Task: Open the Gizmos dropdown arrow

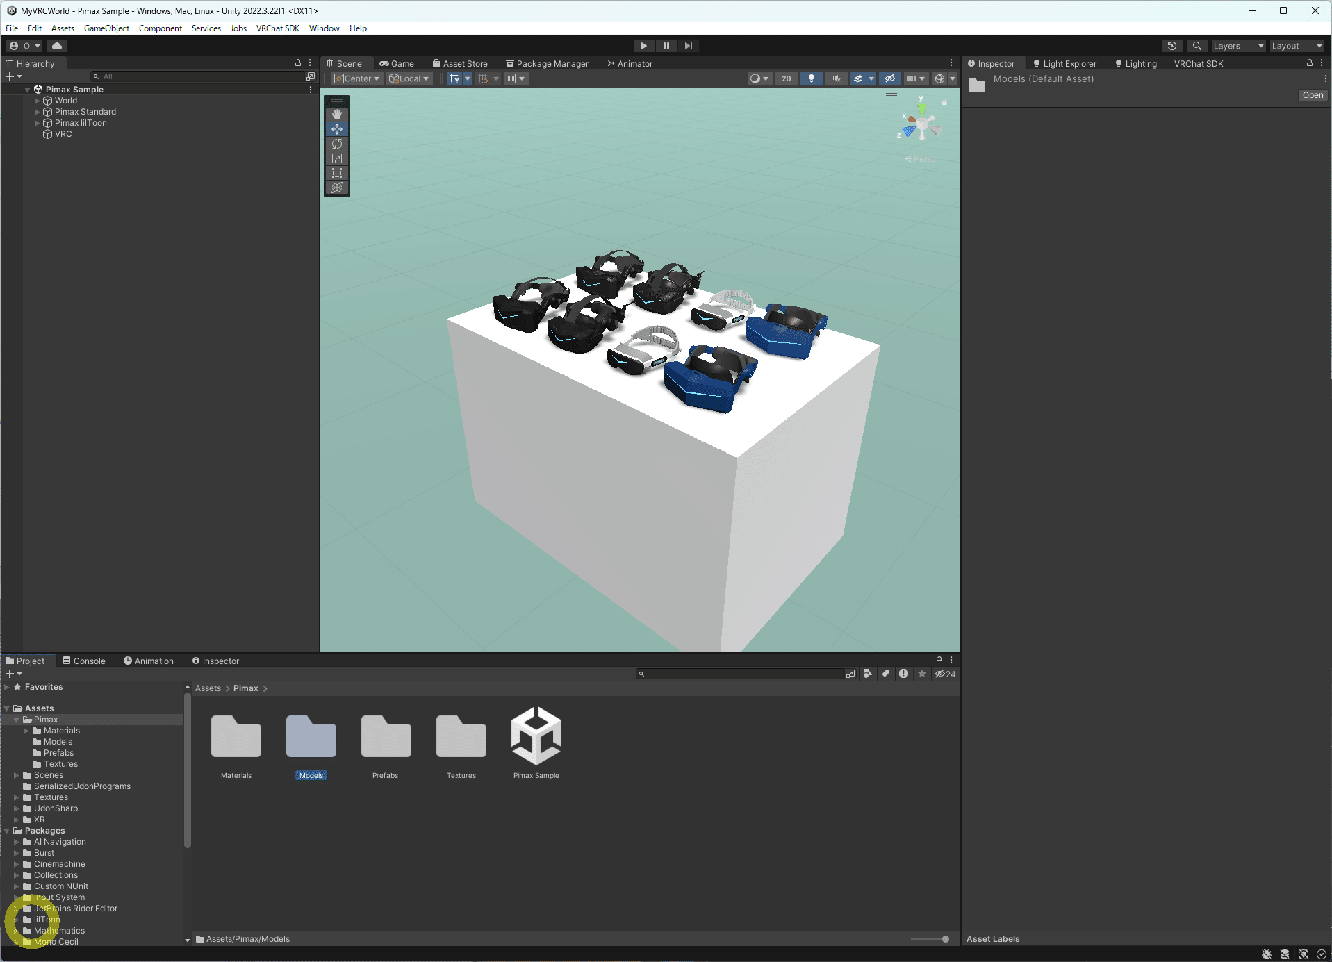Action: click(953, 78)
